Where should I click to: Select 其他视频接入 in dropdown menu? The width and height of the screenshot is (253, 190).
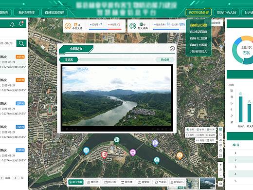click(199, 52)
